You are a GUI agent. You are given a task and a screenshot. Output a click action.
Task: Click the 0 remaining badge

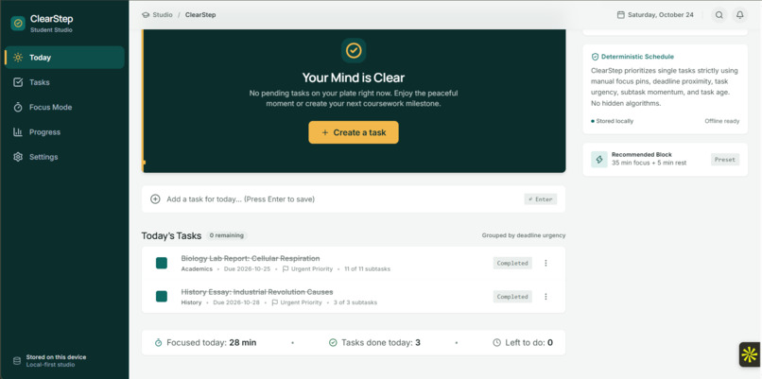(227, 235)
